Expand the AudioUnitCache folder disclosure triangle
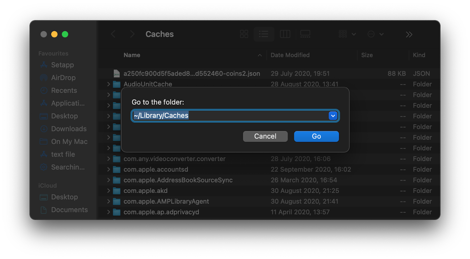This screenshot has height=259, width=470. 109,84
